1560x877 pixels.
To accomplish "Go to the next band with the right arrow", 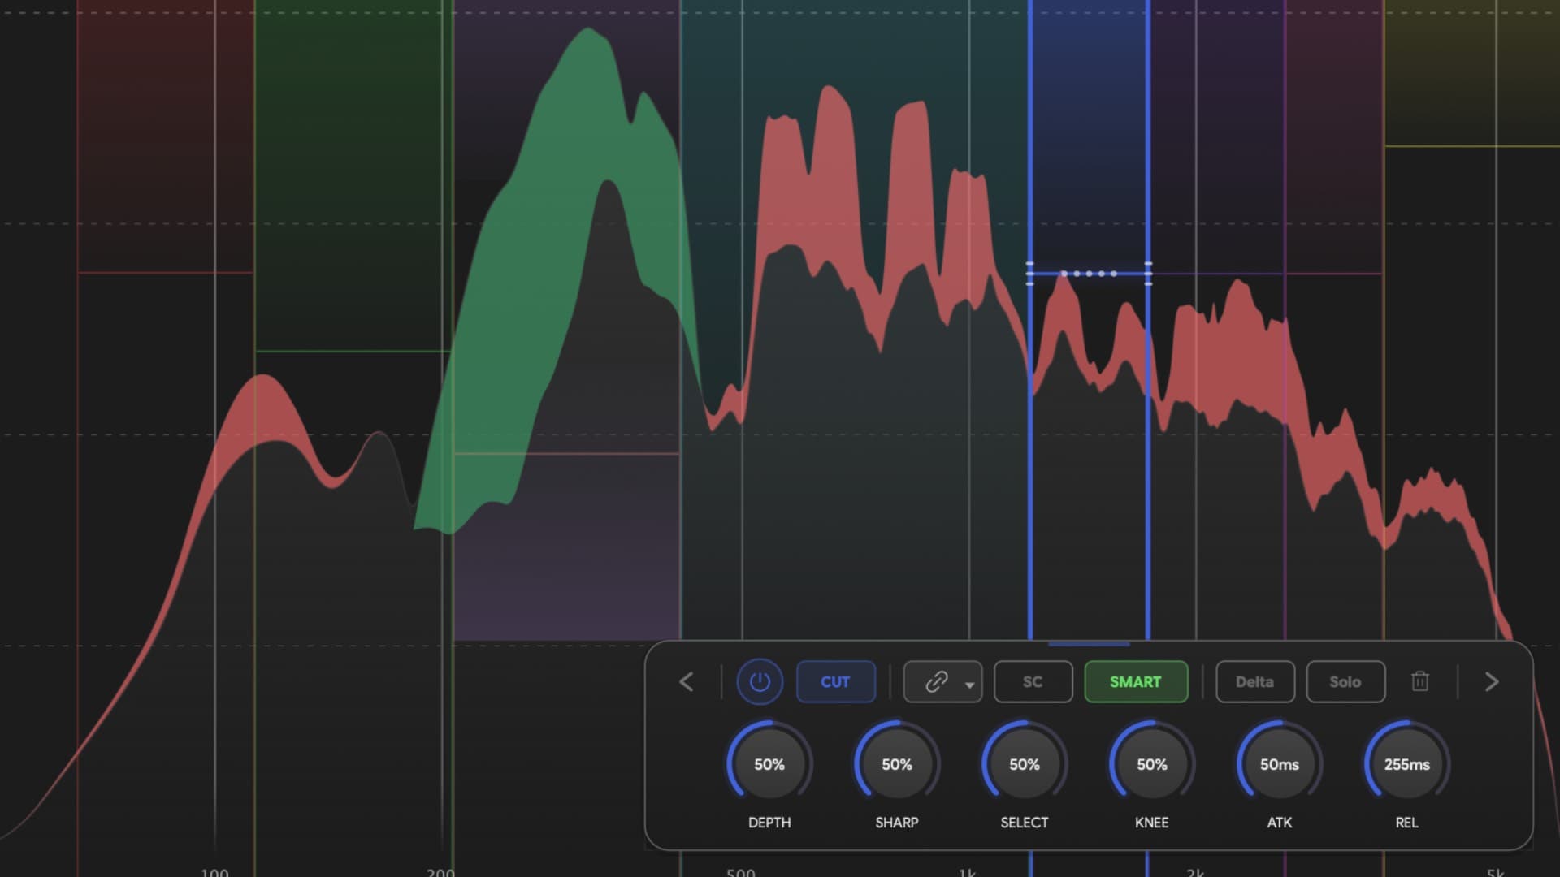I will click(x=1491, y=681).
